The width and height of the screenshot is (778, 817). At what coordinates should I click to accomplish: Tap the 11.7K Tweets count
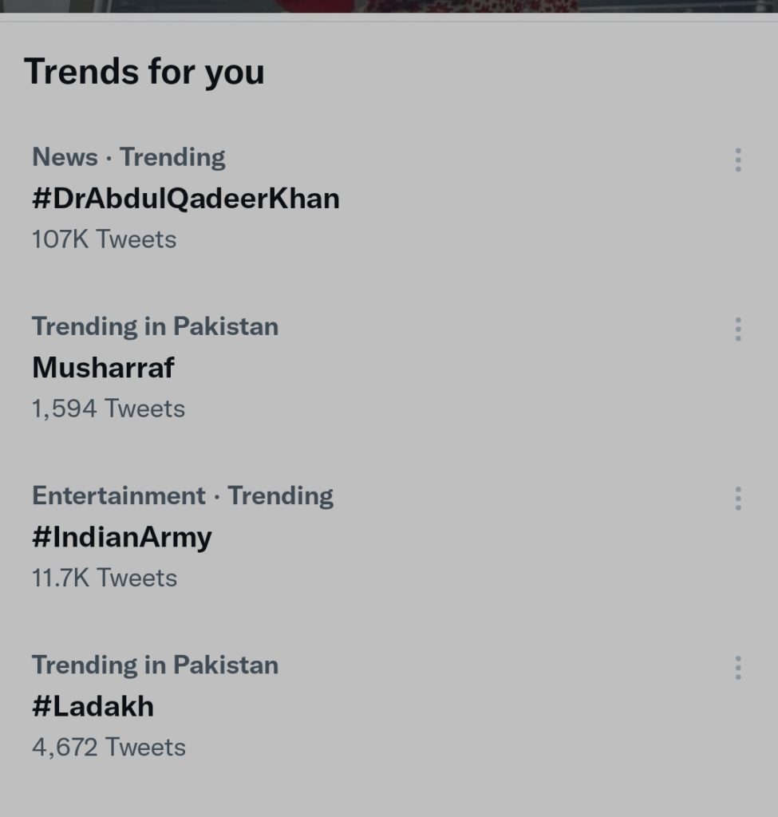click(105, 578)
